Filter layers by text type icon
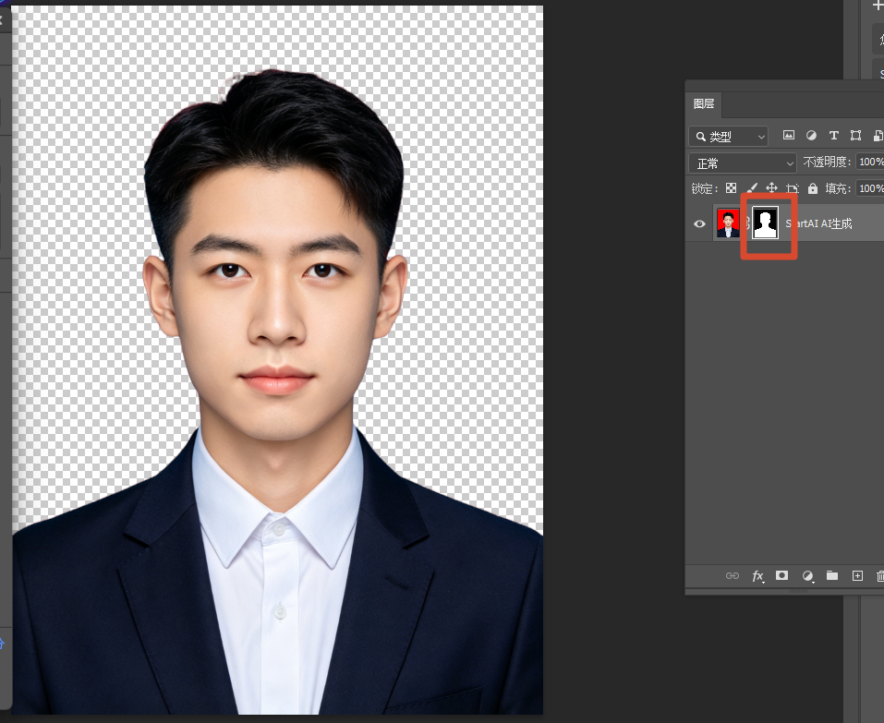This screenshot has height=723, width=884. (834, 135)
